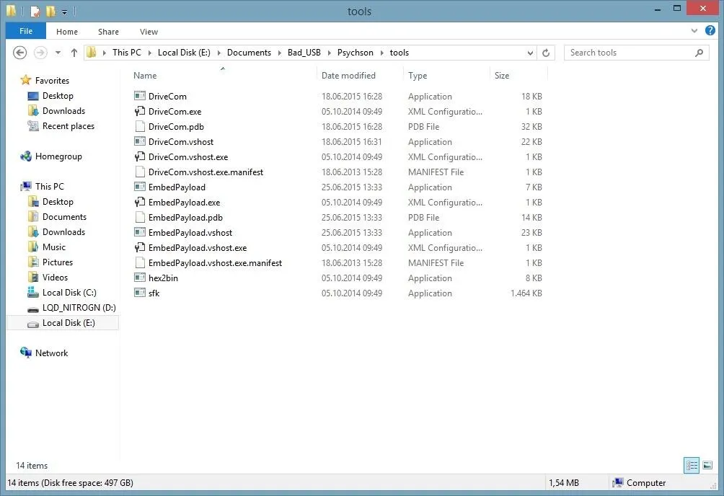Screen dimensions: 724x496
Task: Select the file named EmbedPayload.exe
Action: tap(184, 203)
